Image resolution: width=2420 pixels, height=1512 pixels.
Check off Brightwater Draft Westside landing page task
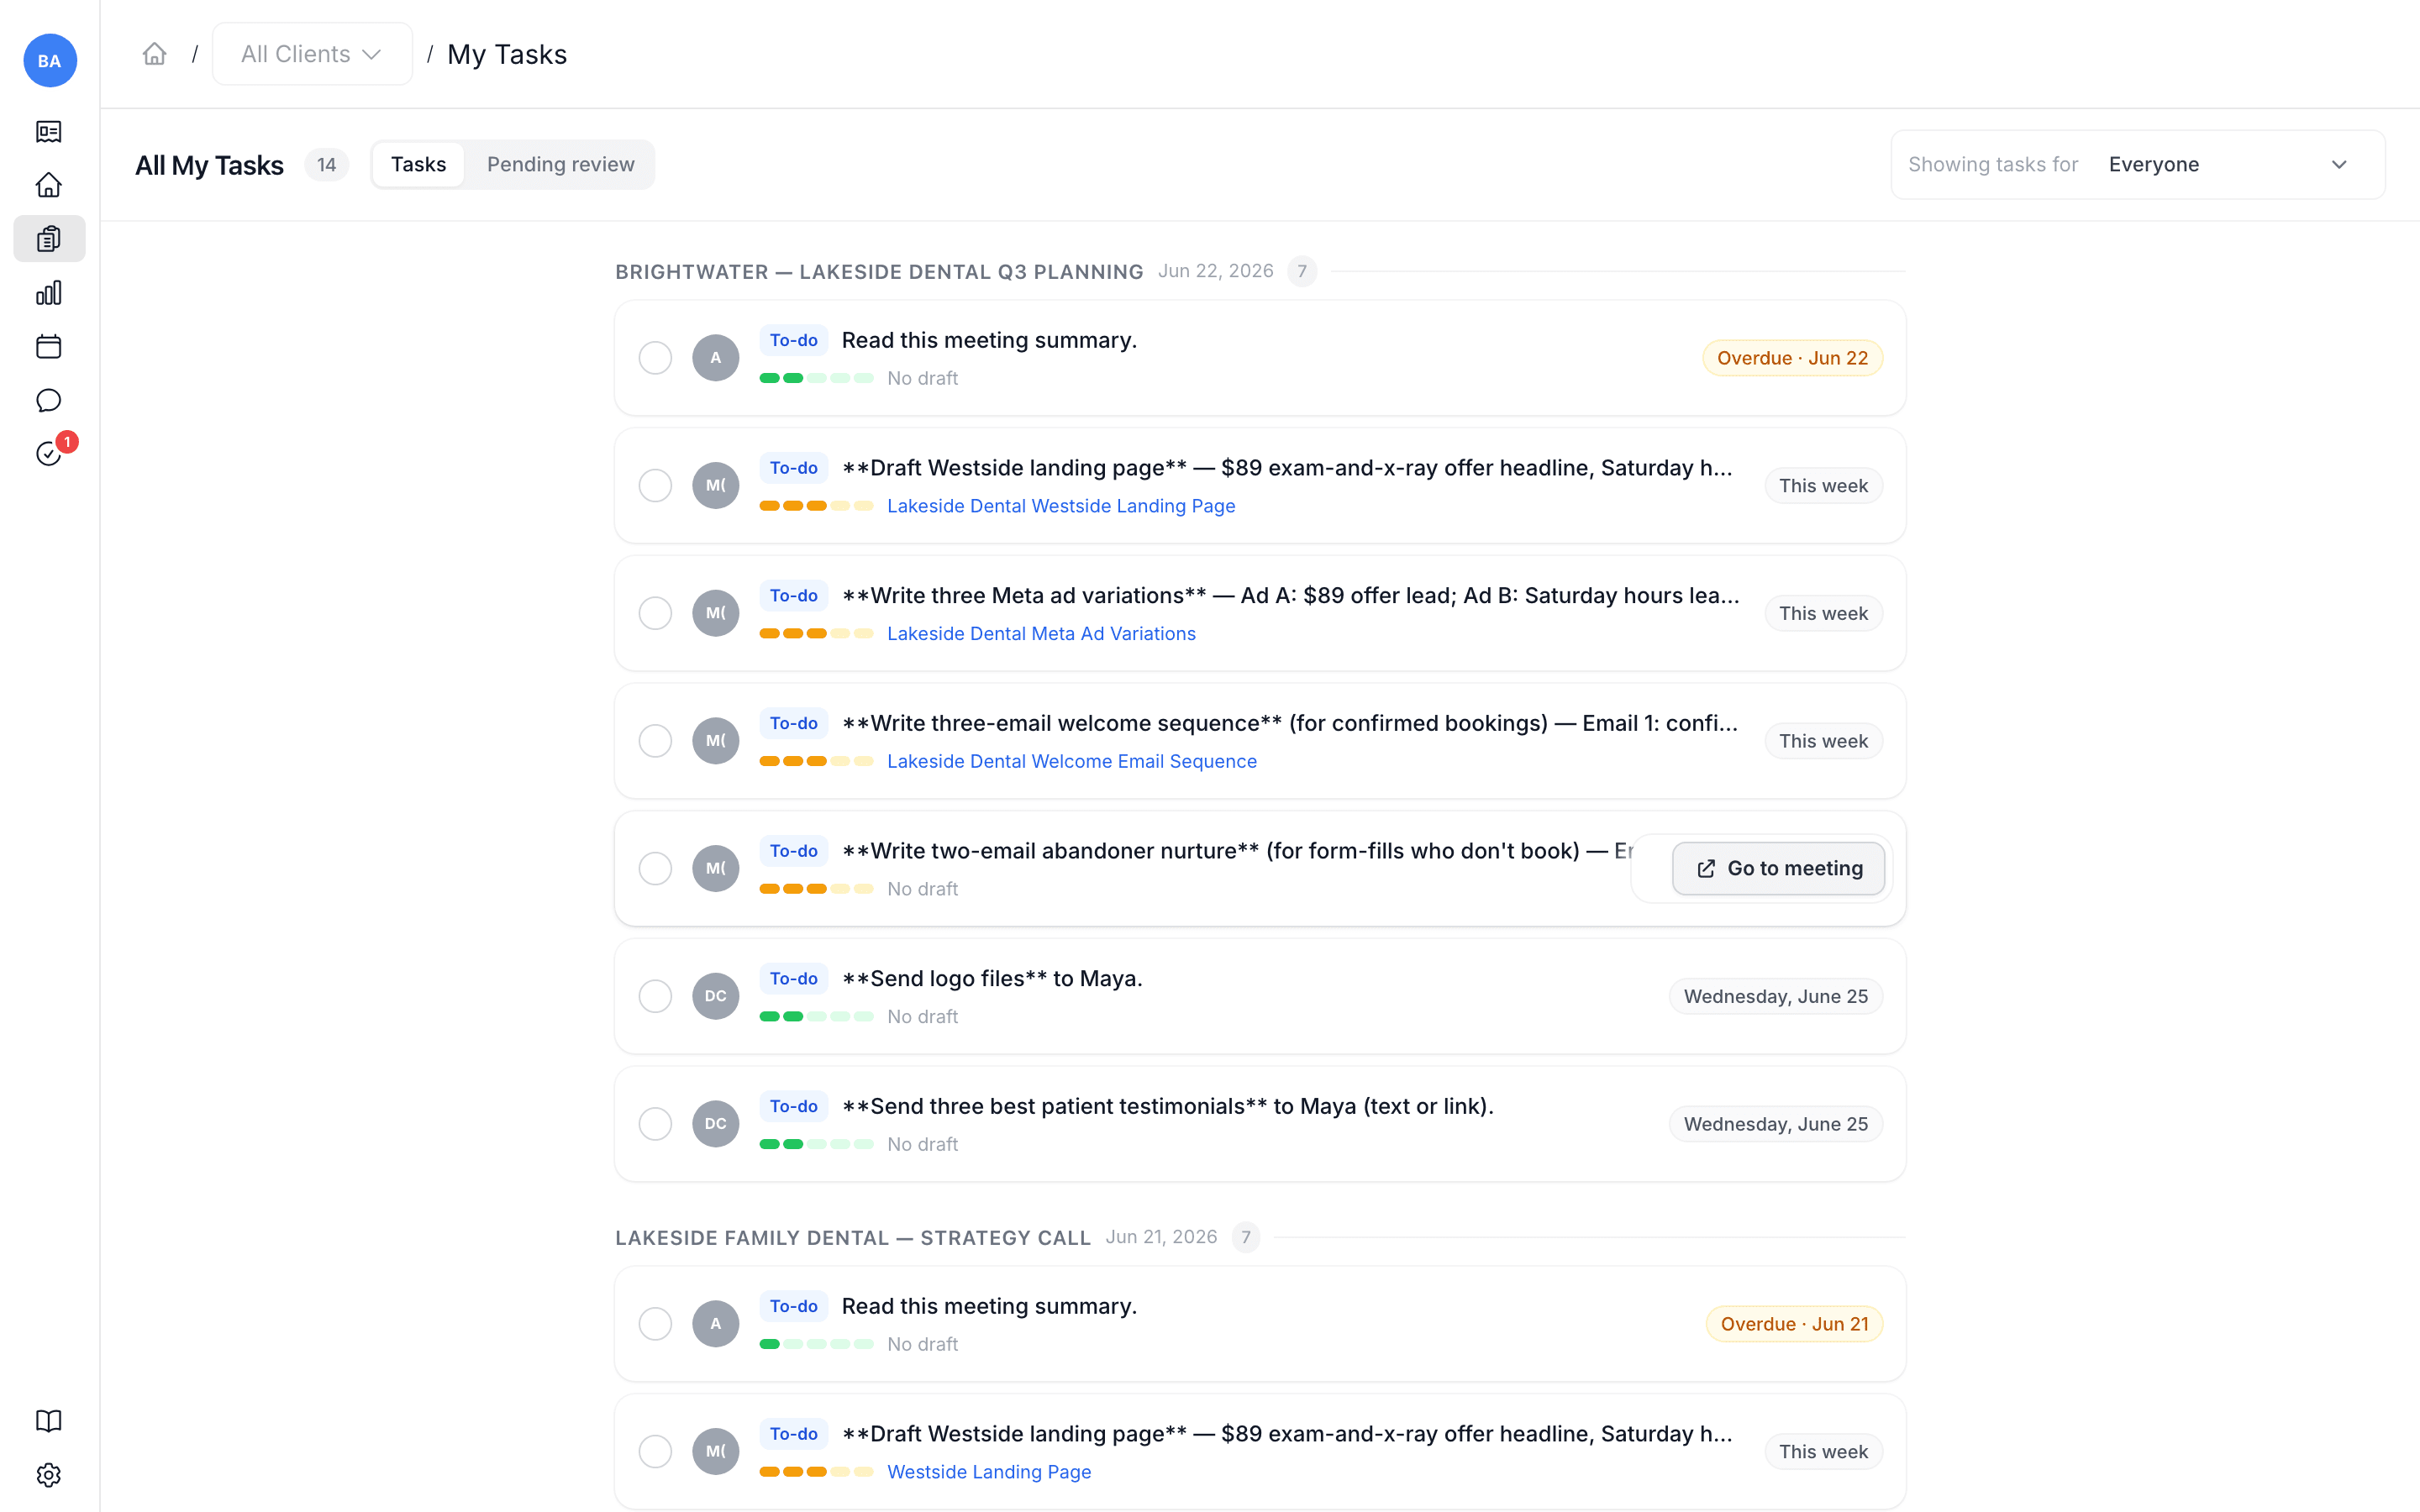point(656,486)
